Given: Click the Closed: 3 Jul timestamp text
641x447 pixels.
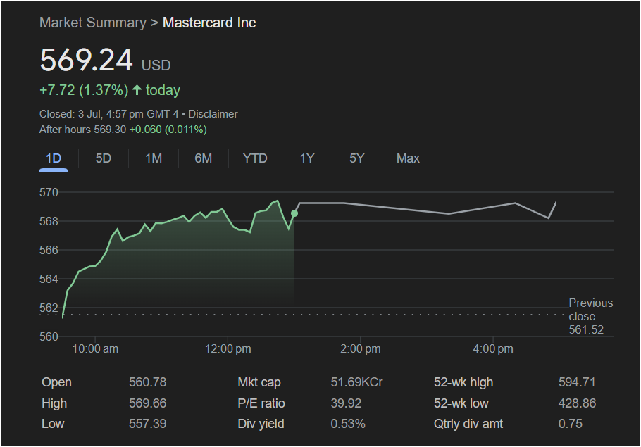Looking at the screenshot, I should coord(108,114).
